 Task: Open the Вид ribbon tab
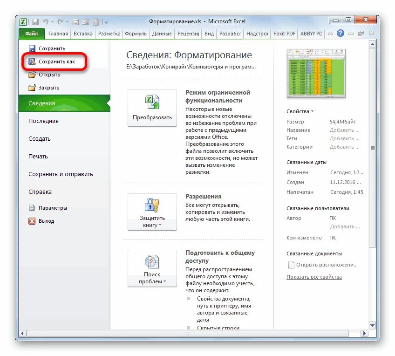point(209,34)
